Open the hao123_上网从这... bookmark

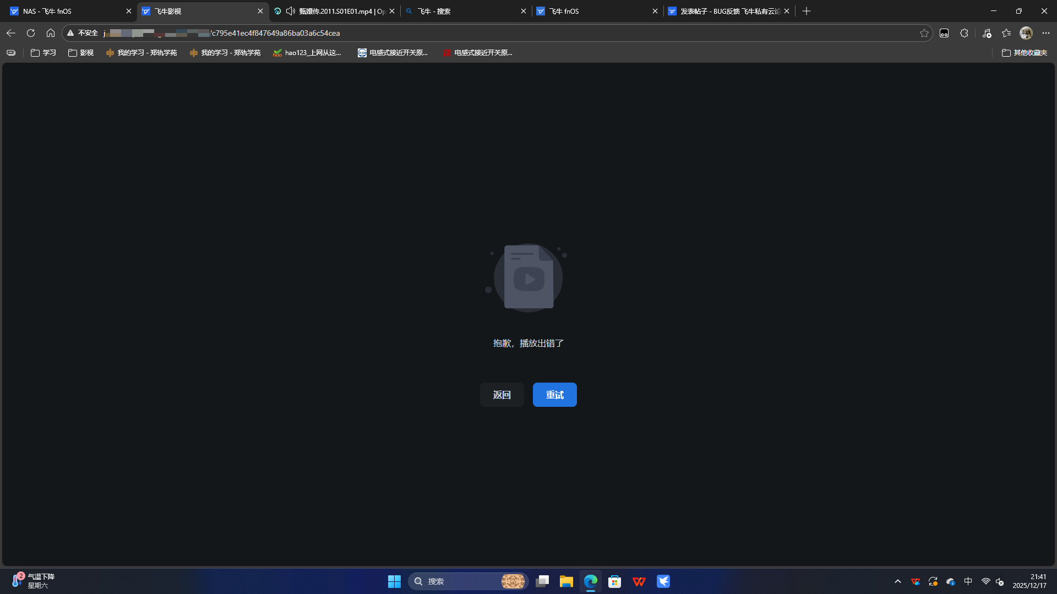[x=307, y=53]
